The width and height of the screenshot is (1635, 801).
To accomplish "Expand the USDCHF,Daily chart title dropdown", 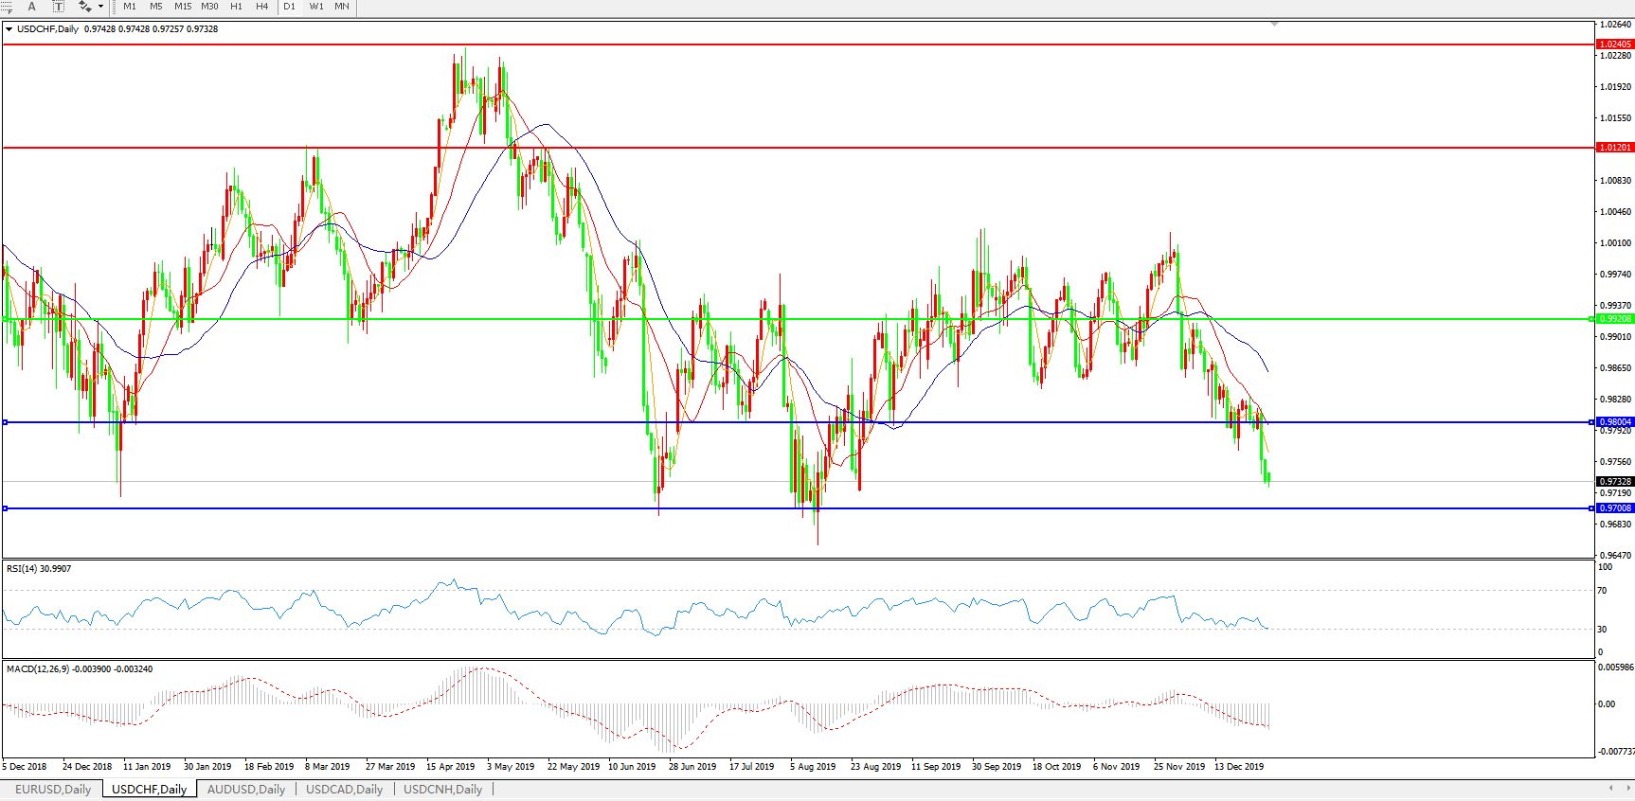I will [9, 29].
